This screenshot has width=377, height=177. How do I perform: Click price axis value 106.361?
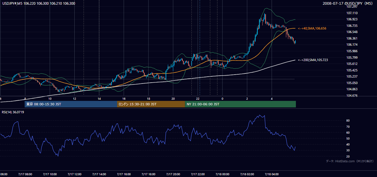click(x=352, y=38)
